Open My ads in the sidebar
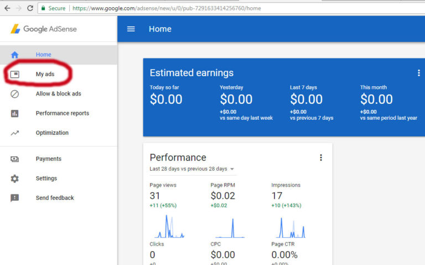425x265 pixels. click(x=59, y=74)
